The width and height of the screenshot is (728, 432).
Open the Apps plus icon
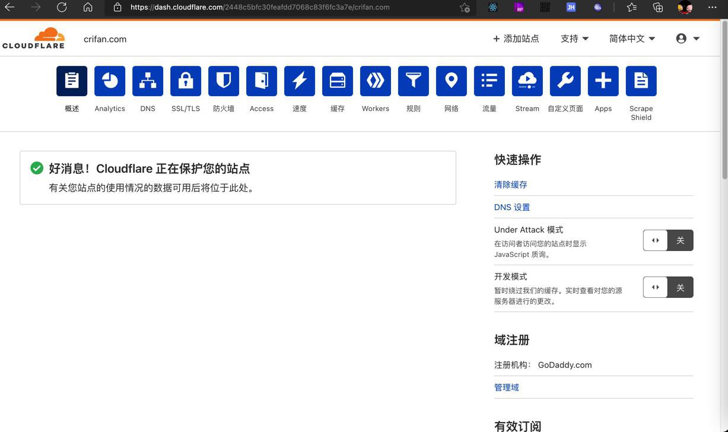[603, 81]
